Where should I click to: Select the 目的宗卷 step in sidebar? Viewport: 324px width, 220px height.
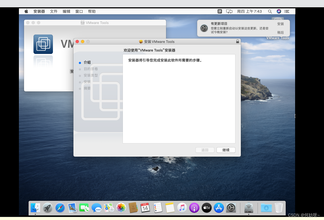pos(91,69)
